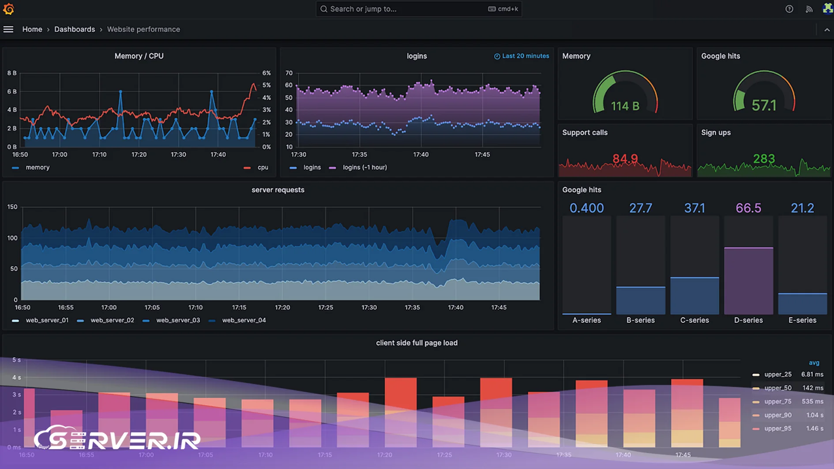Click the web_server_03 legend color swatch
Viewport: 834px width, 469px height.
(x=146, y=320)
